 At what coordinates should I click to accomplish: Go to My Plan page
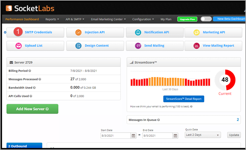pyautogui.click(x=166, y=19)
